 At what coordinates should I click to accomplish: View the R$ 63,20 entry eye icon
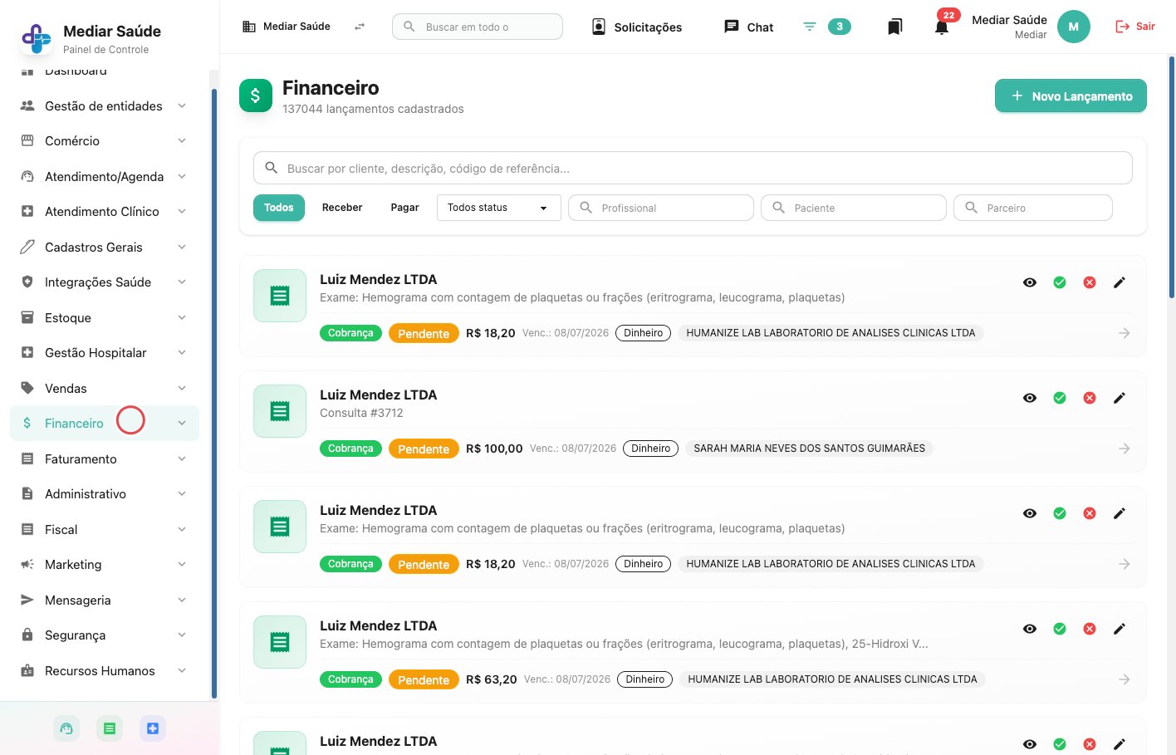(1030, 629)
